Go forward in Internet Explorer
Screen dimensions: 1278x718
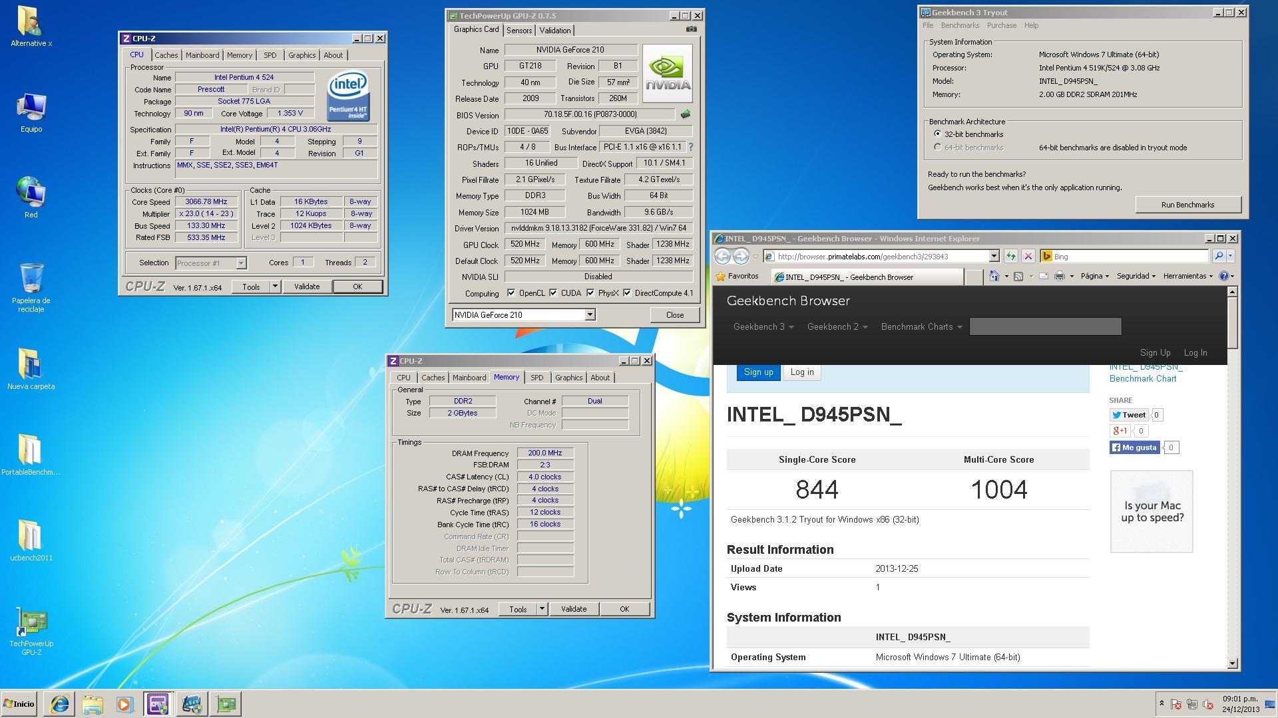click(741, 256)
